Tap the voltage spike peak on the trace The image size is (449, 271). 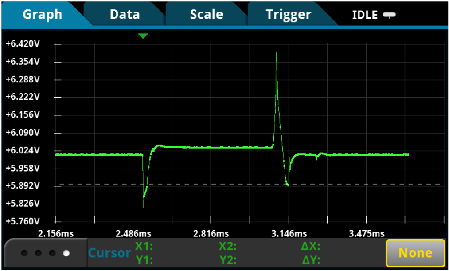pyautogui.click(x=277, y=52)
